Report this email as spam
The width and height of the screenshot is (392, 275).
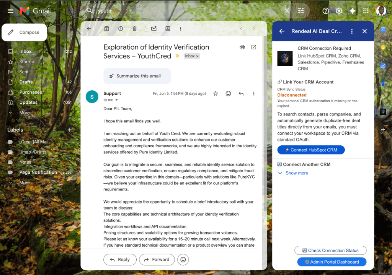[121, 29]
